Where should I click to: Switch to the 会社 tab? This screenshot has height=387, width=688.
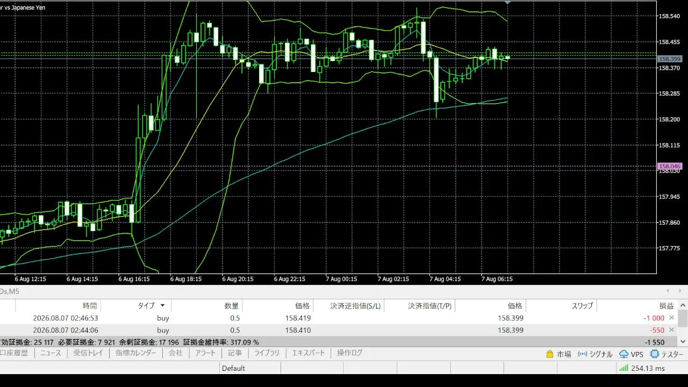176,353
